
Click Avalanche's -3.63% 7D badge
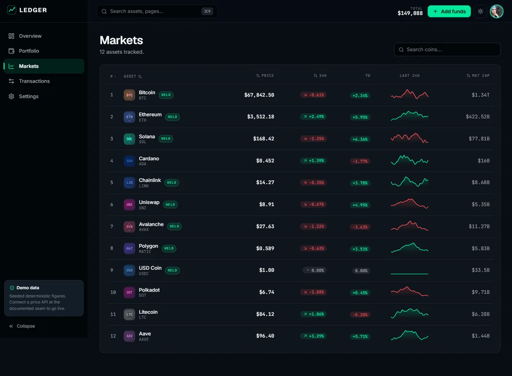[x=360, y=227]
